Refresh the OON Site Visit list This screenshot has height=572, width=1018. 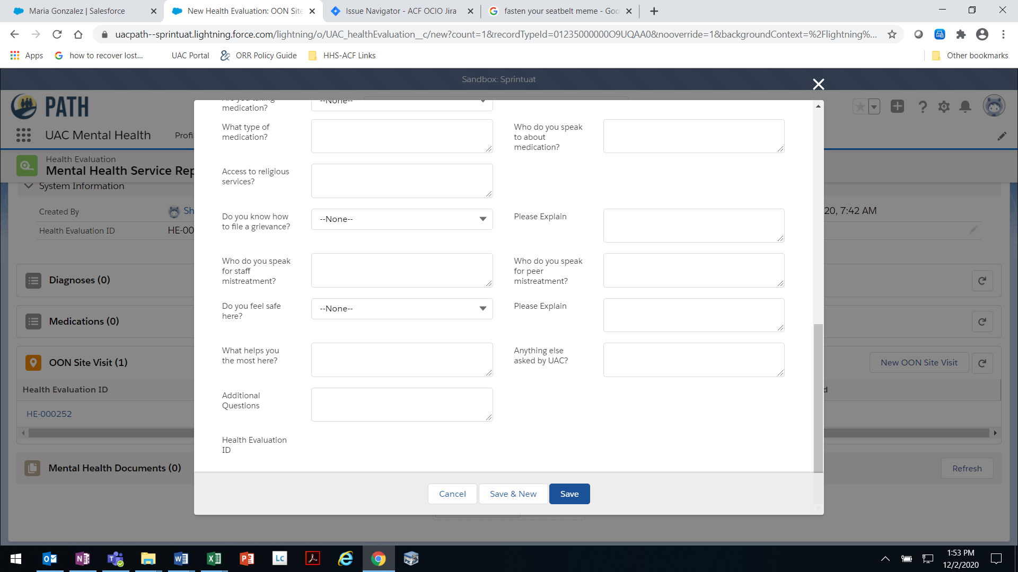(982, 363)
